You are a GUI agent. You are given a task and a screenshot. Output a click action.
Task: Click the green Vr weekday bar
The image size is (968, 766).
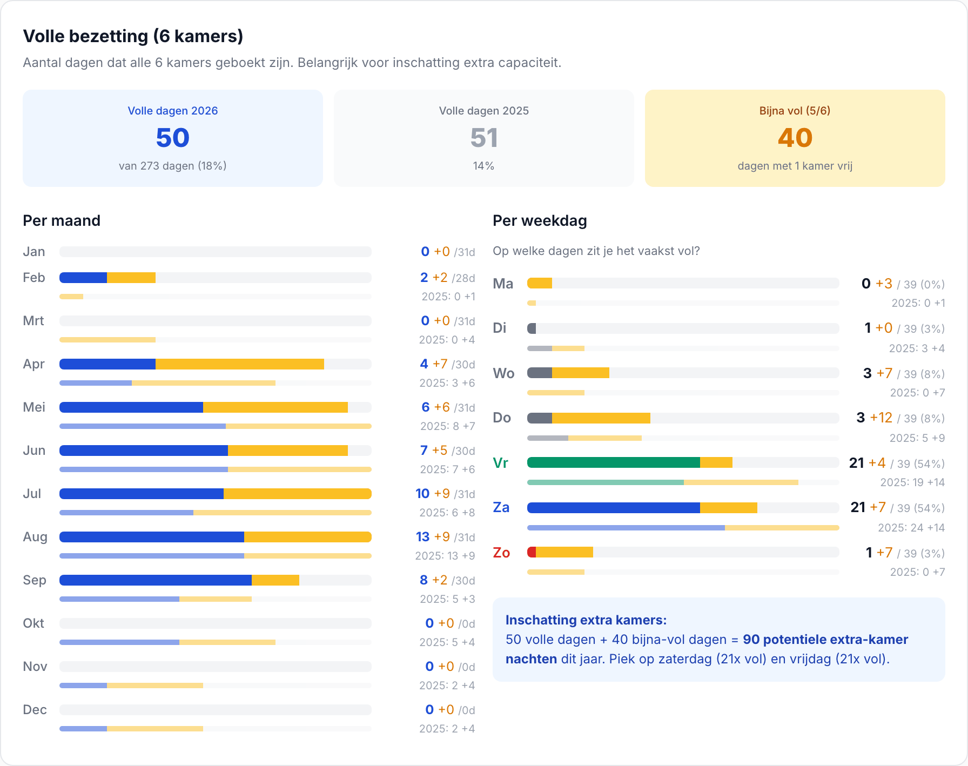(x=614, y=462)
